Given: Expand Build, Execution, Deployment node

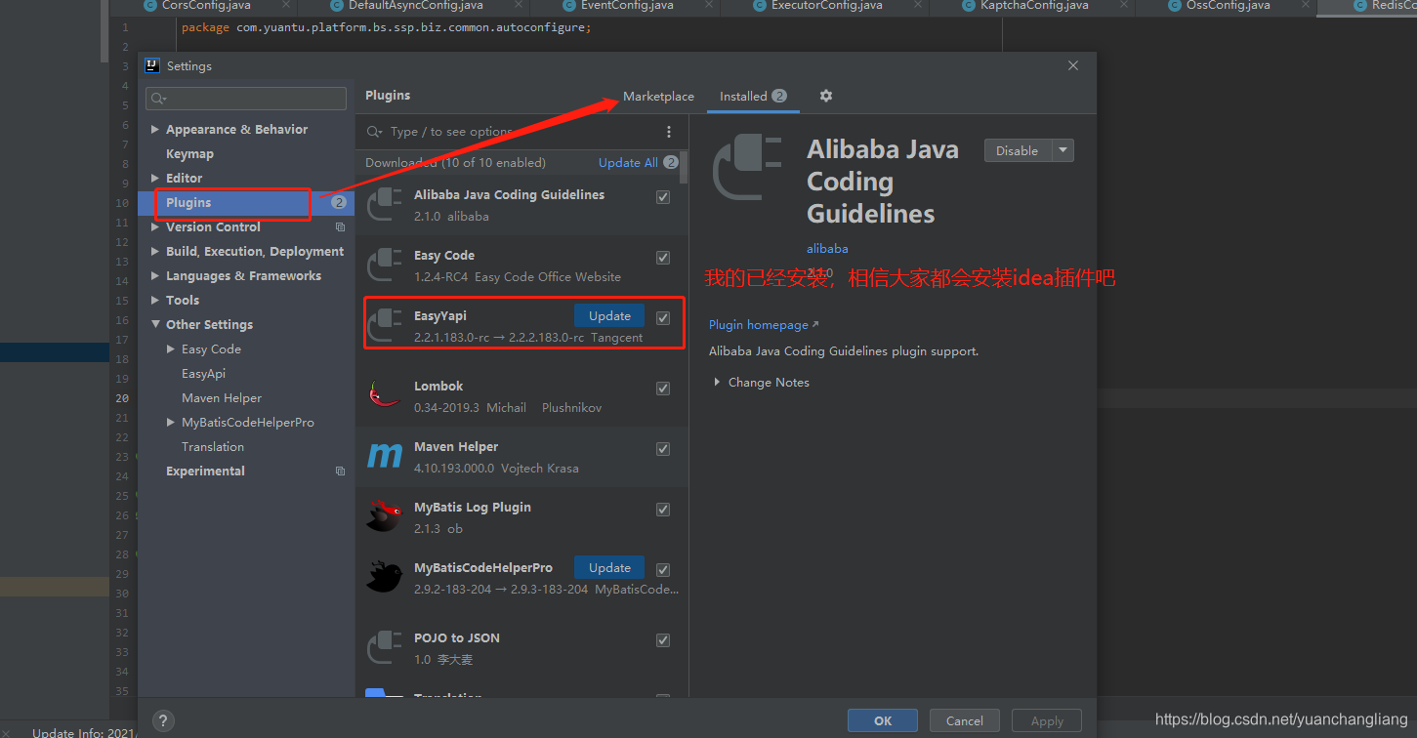Looking at the screenshot, I should click(155, 252).
